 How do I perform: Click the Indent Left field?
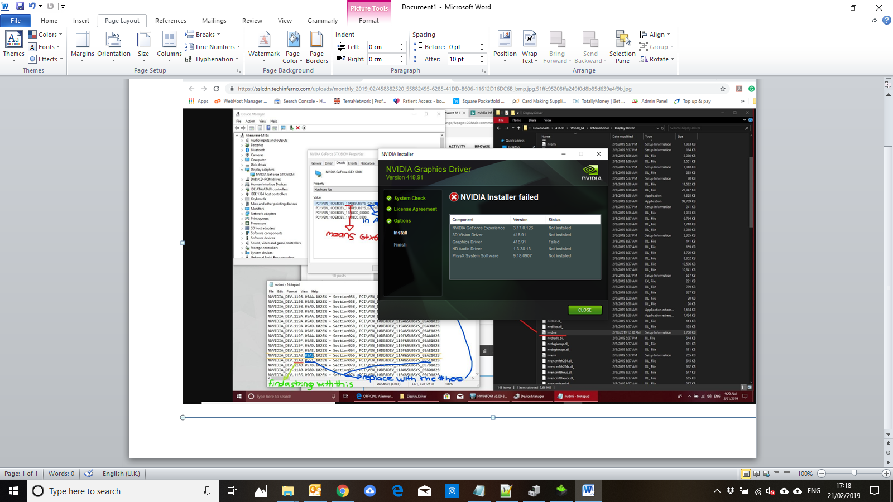(382, 47)
